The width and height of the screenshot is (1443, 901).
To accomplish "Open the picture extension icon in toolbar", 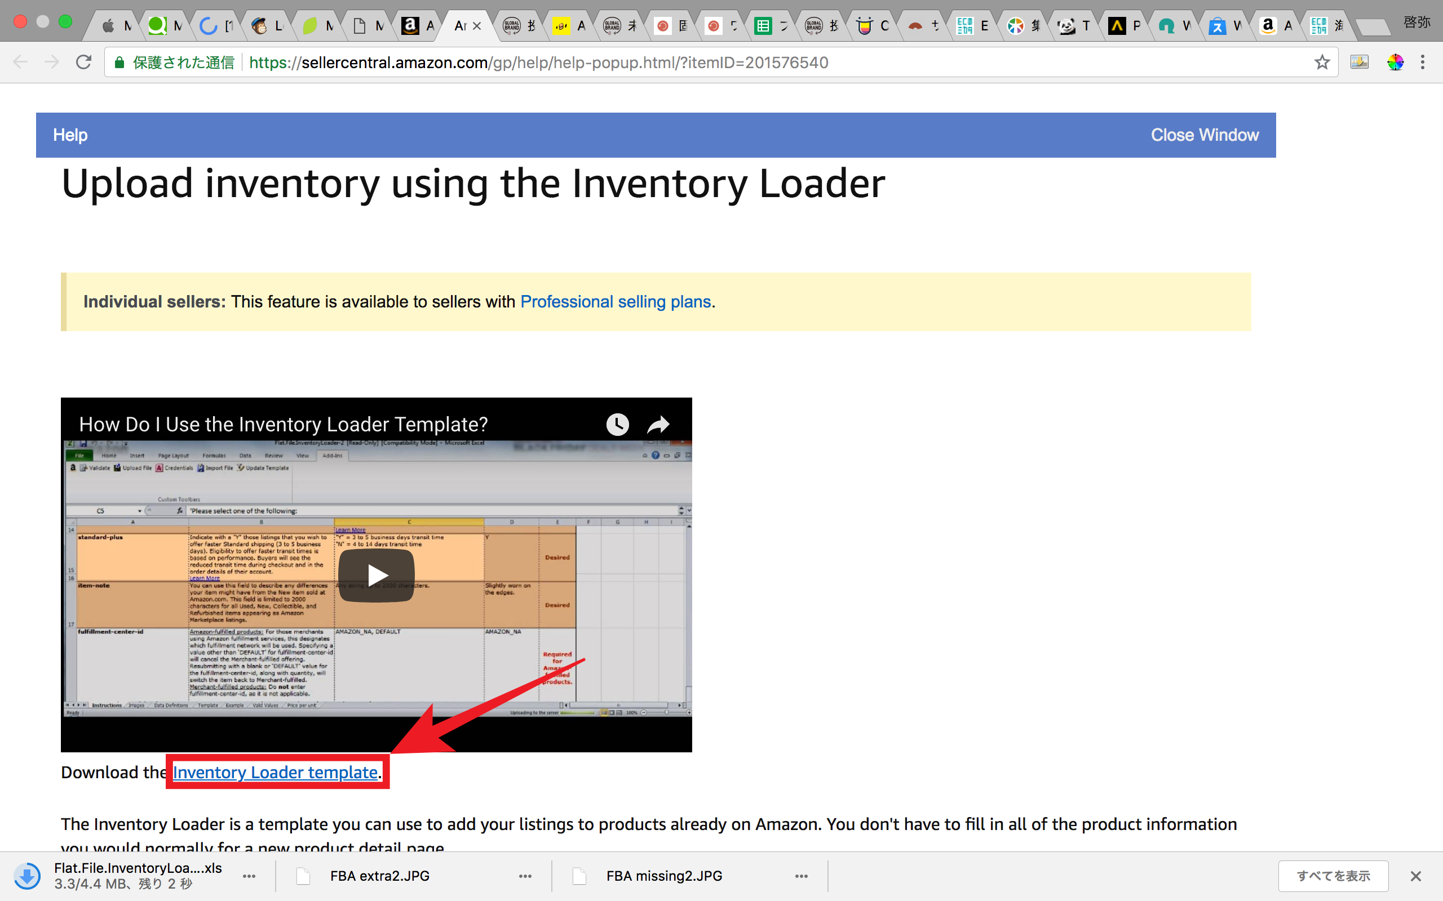I will coord(1360,62).
